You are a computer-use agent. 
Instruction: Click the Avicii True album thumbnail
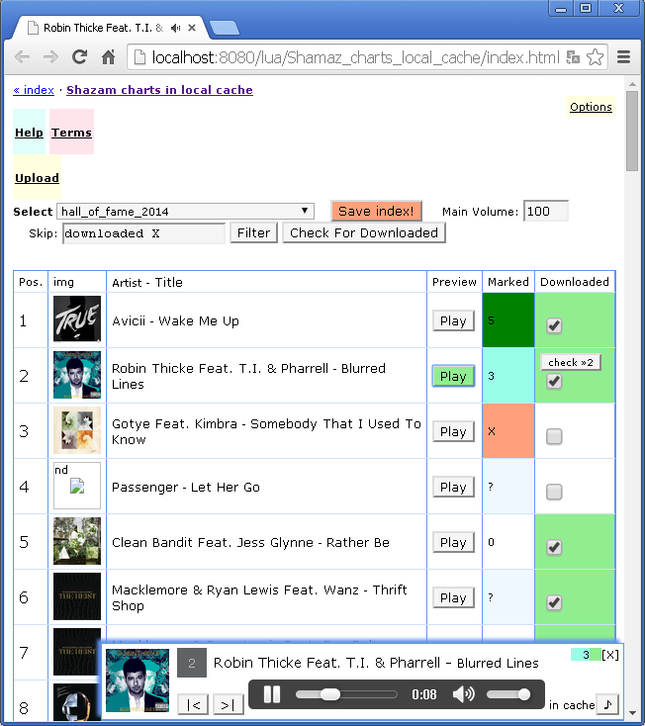coord(77,318)
